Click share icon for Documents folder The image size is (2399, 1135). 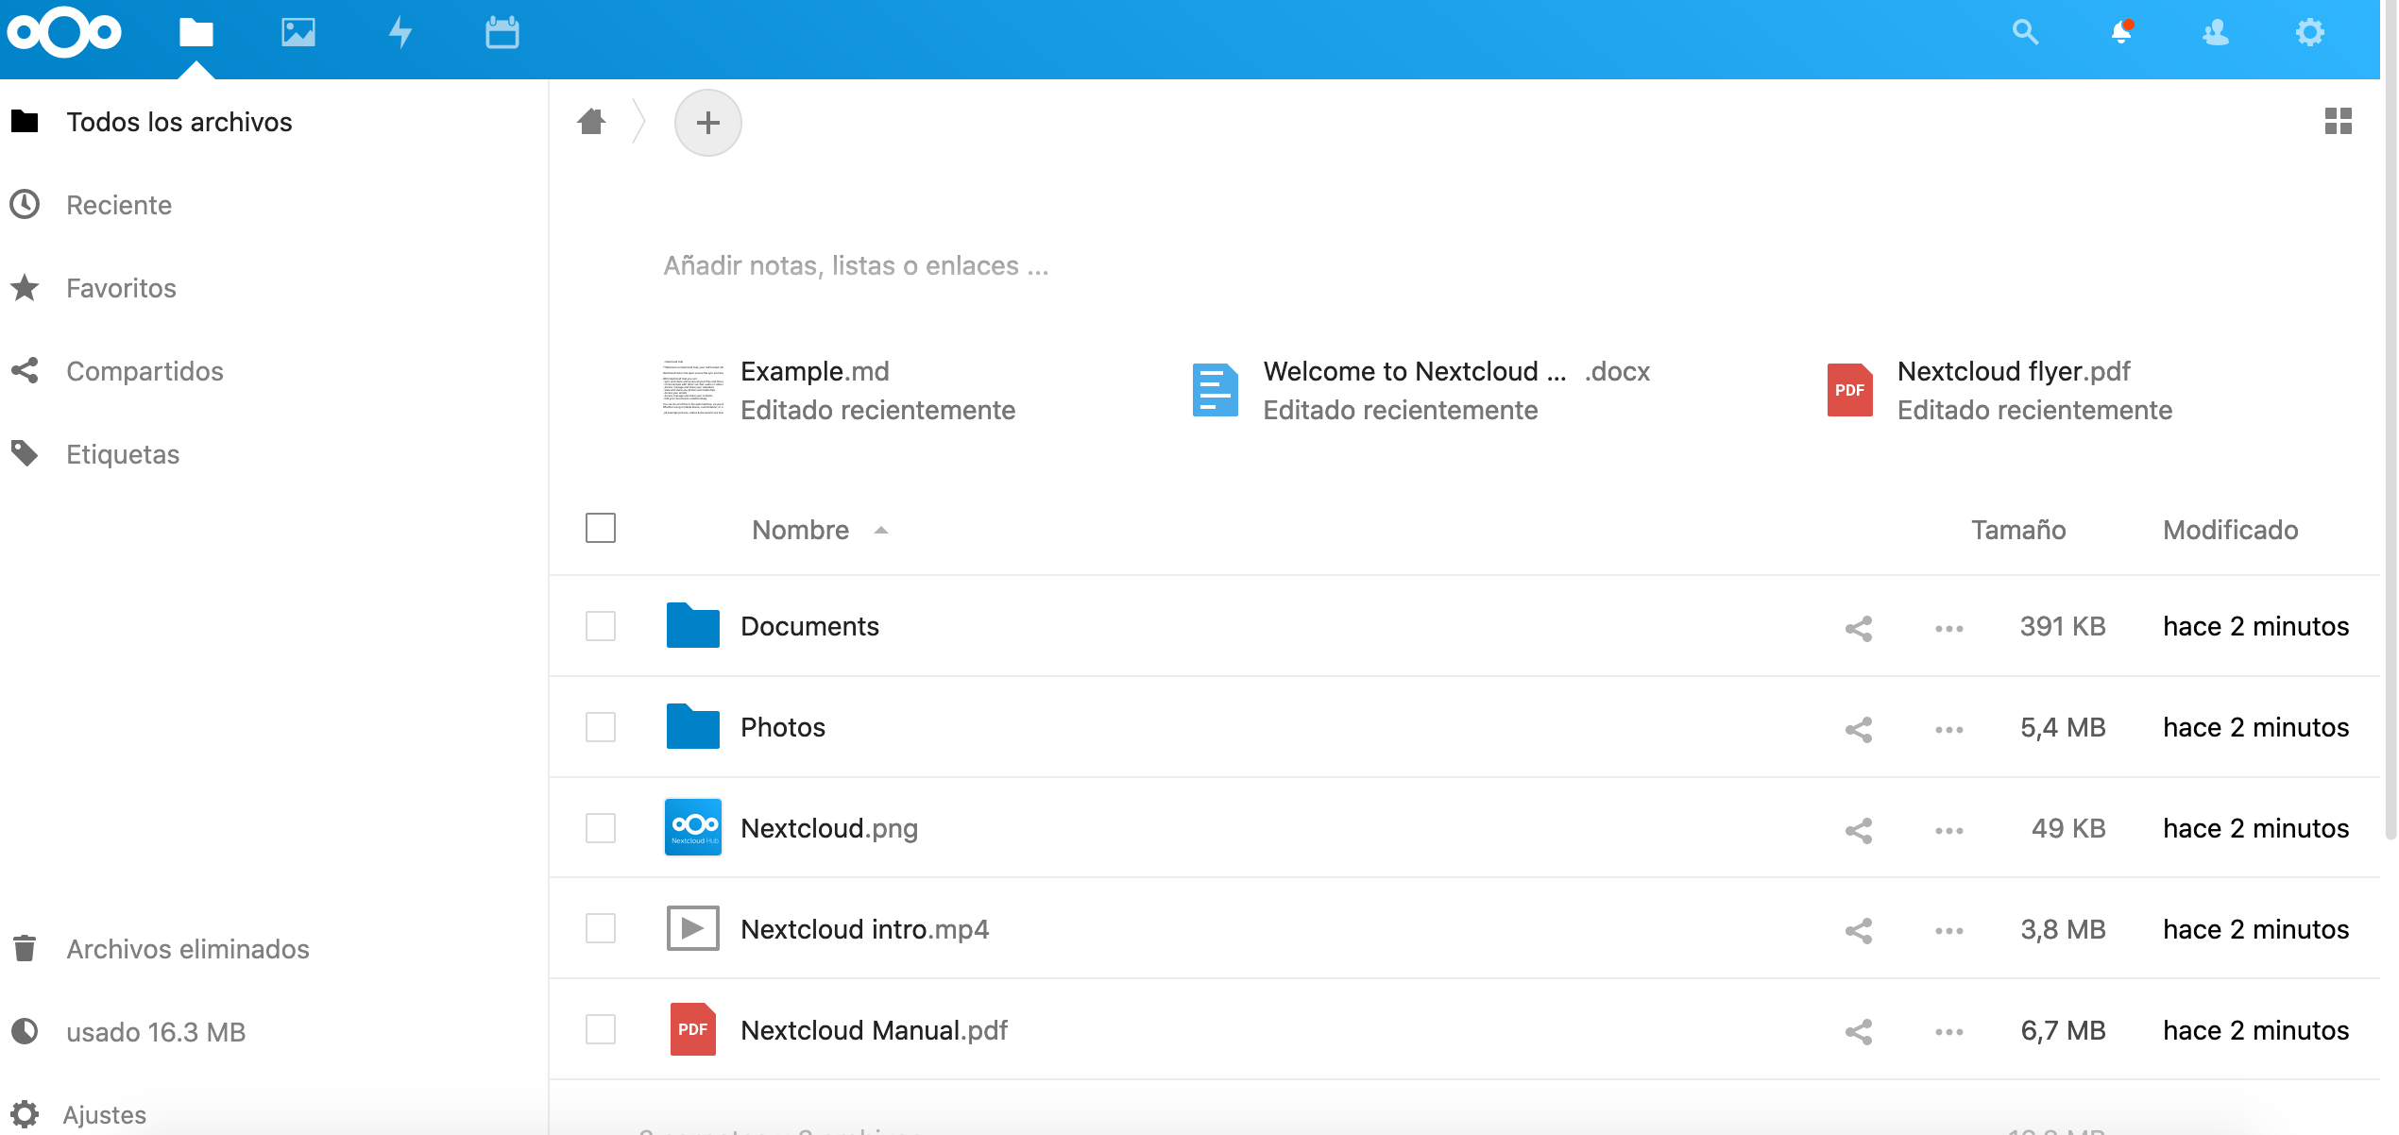pyautogui.click(x=1859, y=628)
